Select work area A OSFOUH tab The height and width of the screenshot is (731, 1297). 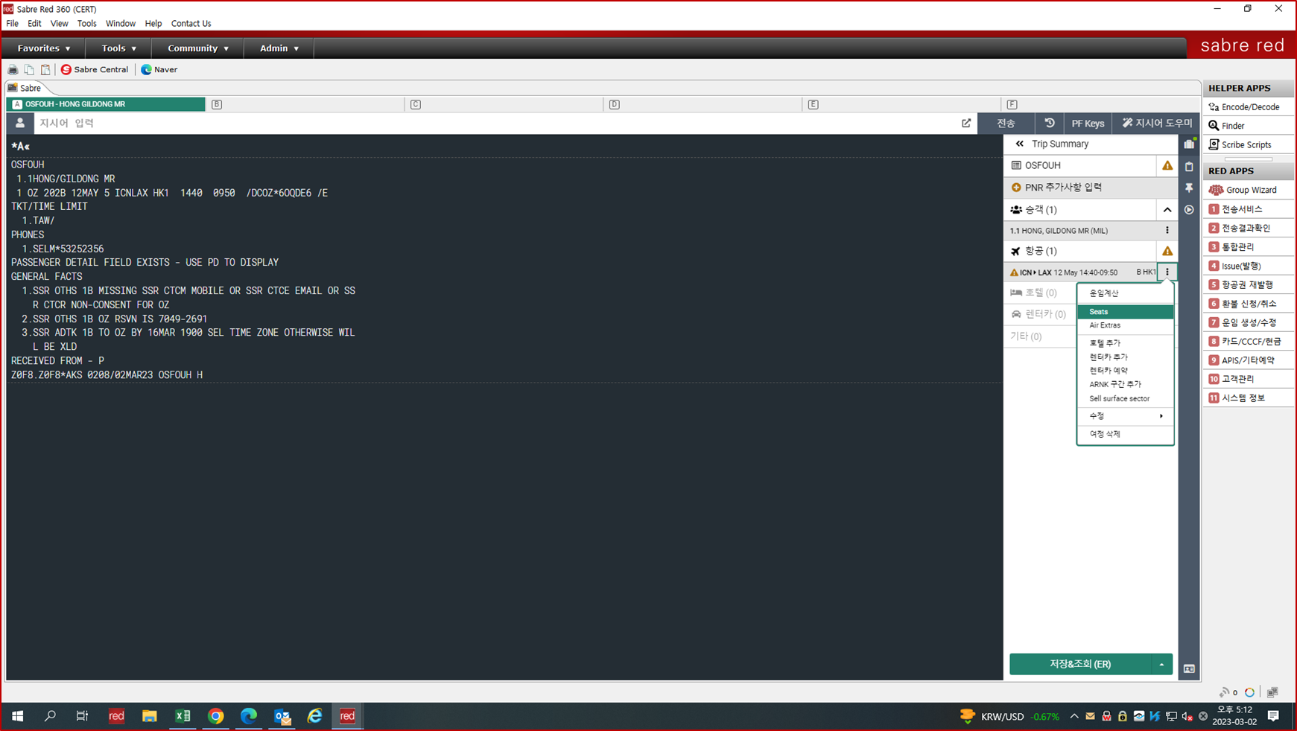coord(106,104)
